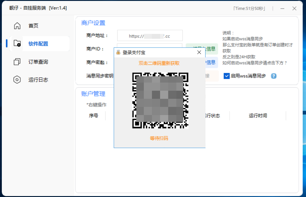Click the 等待扫码 status text
The height and width of the screenshot is (197, 306).
(159, 138)
